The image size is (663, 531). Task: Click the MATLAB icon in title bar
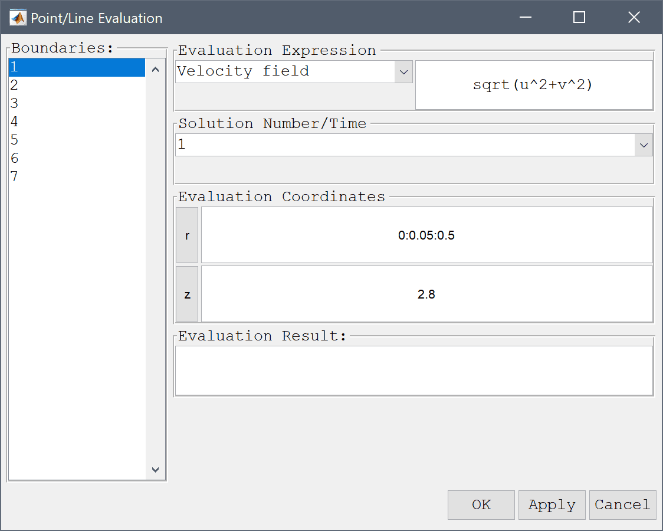coord(18,18)
